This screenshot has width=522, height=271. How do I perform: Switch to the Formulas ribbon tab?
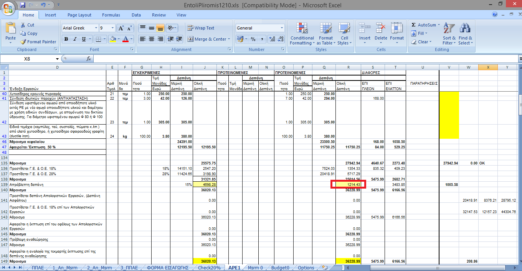(111, 15)
